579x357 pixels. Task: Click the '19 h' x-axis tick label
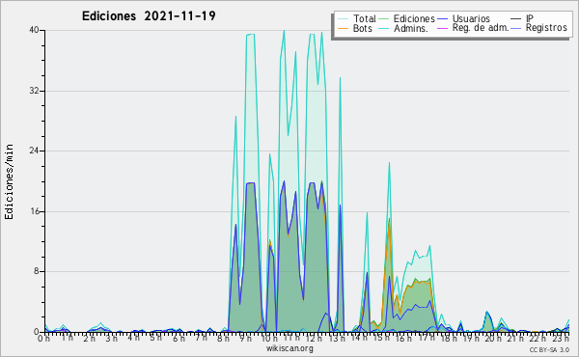coord(471,338)
